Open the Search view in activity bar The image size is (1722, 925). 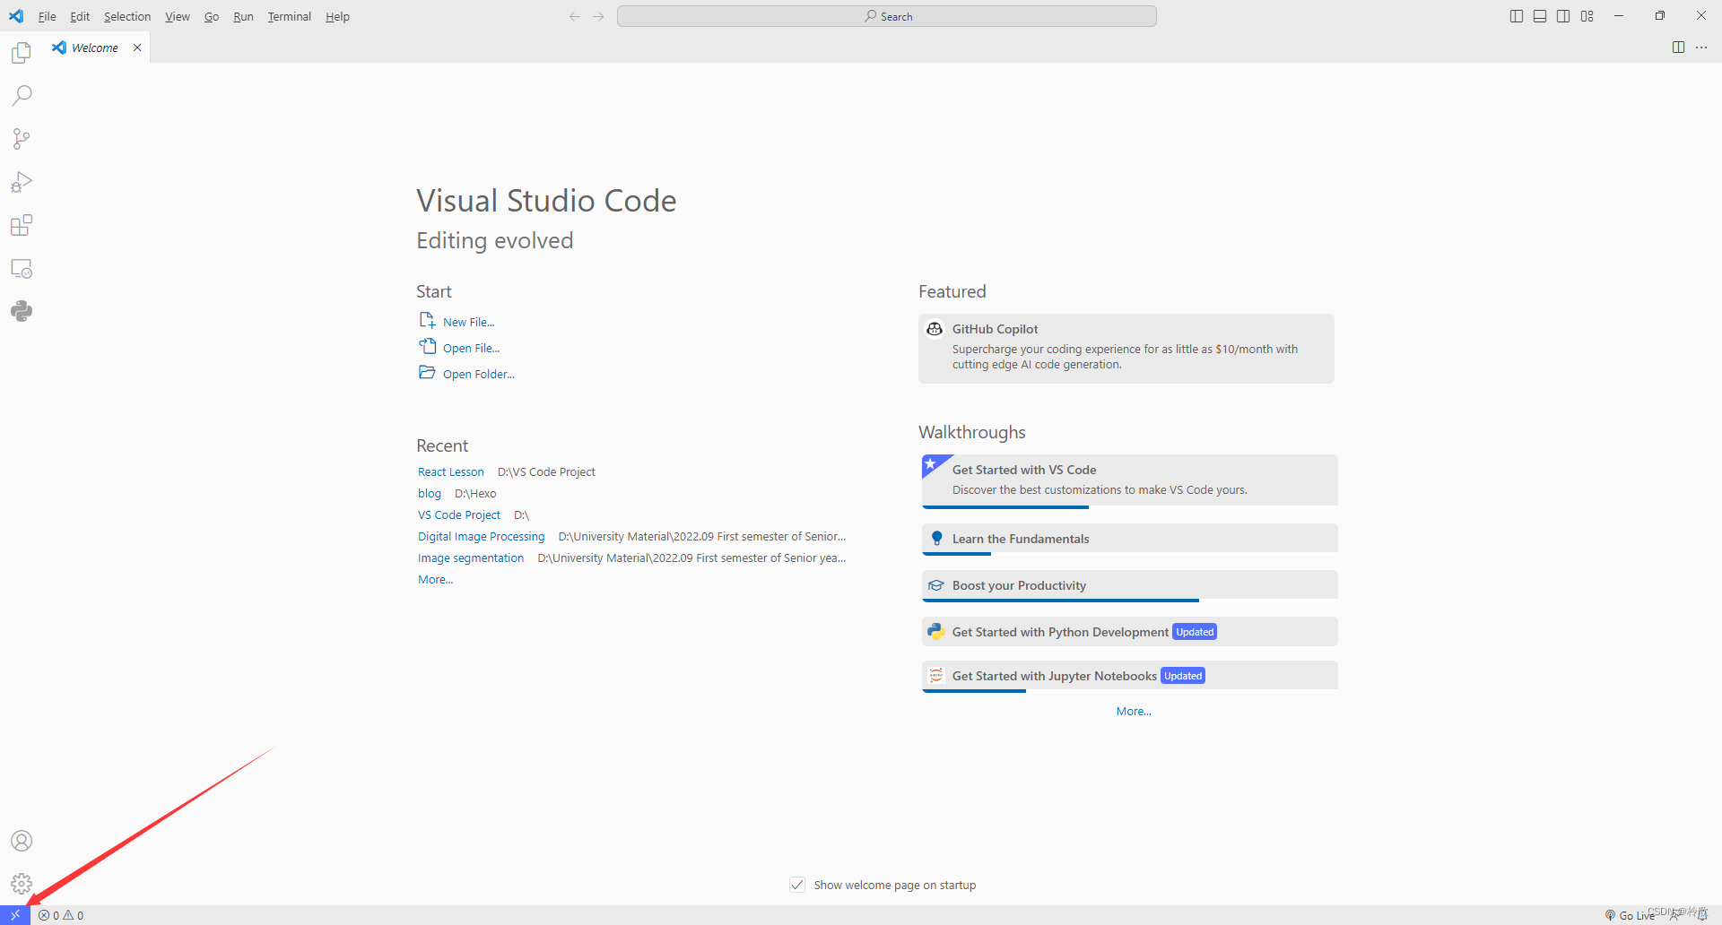tap(22, 96)
